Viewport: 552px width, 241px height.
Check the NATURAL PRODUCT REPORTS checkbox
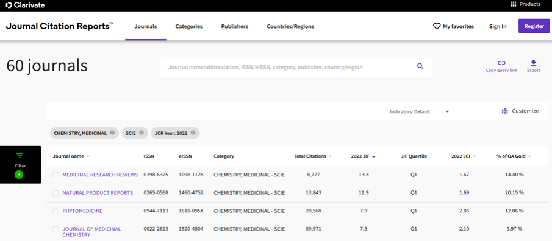tap(56, 193)
